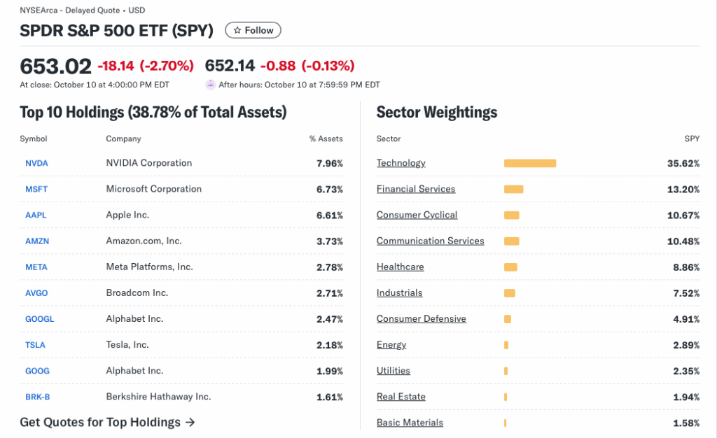Screen dimensions: 717x438
Task: Open the Consumer Cyclical sector
Action: (x=417, y=215)
